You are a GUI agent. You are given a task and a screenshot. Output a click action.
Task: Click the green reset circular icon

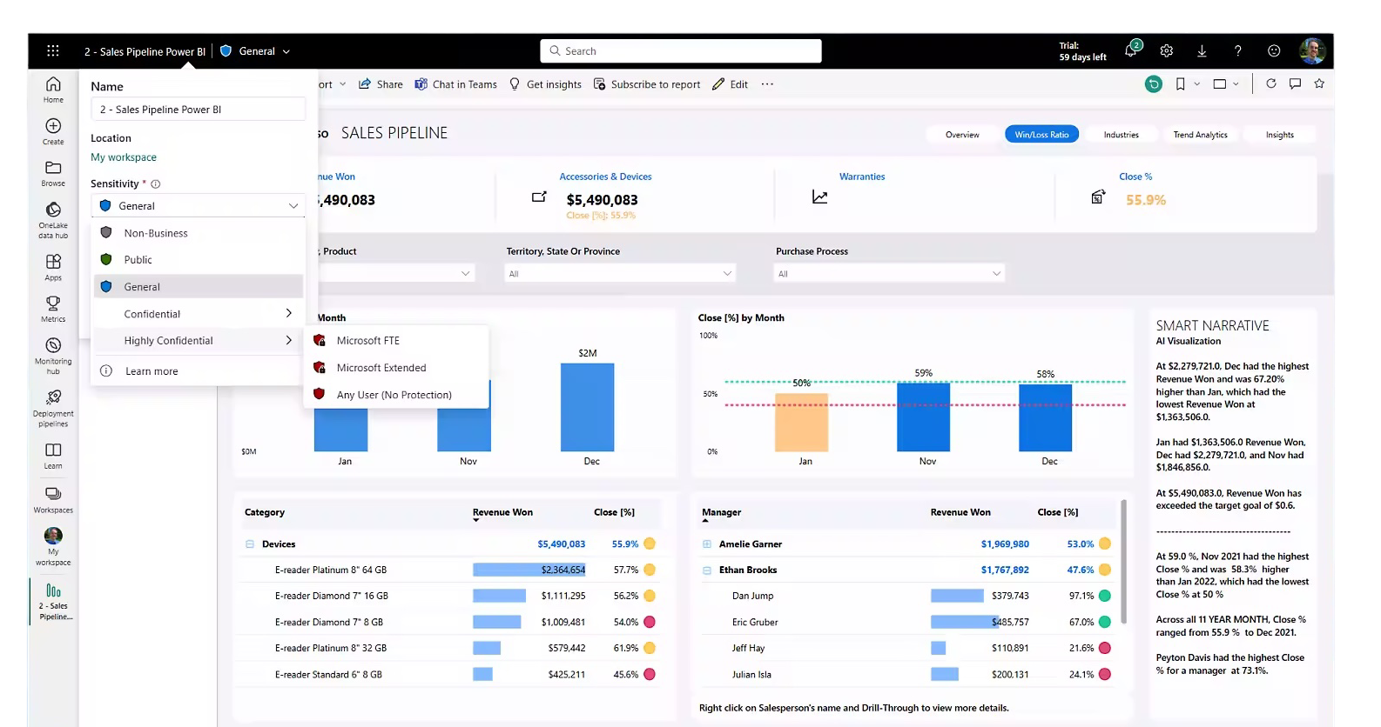(x=1154, y=84)
